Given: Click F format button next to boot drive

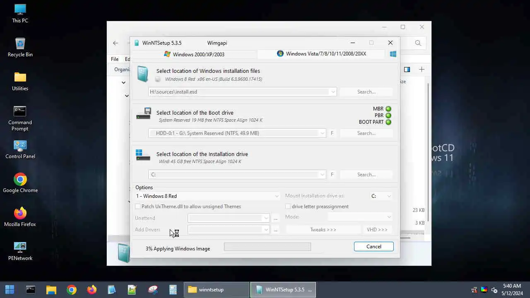Looking at the screenshot, I should click(332, 133).
